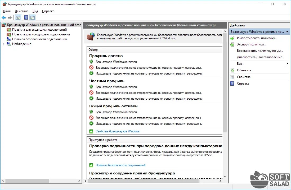Click green arrow icon beside Свойства брандмауэра Windows

point(91,132)
